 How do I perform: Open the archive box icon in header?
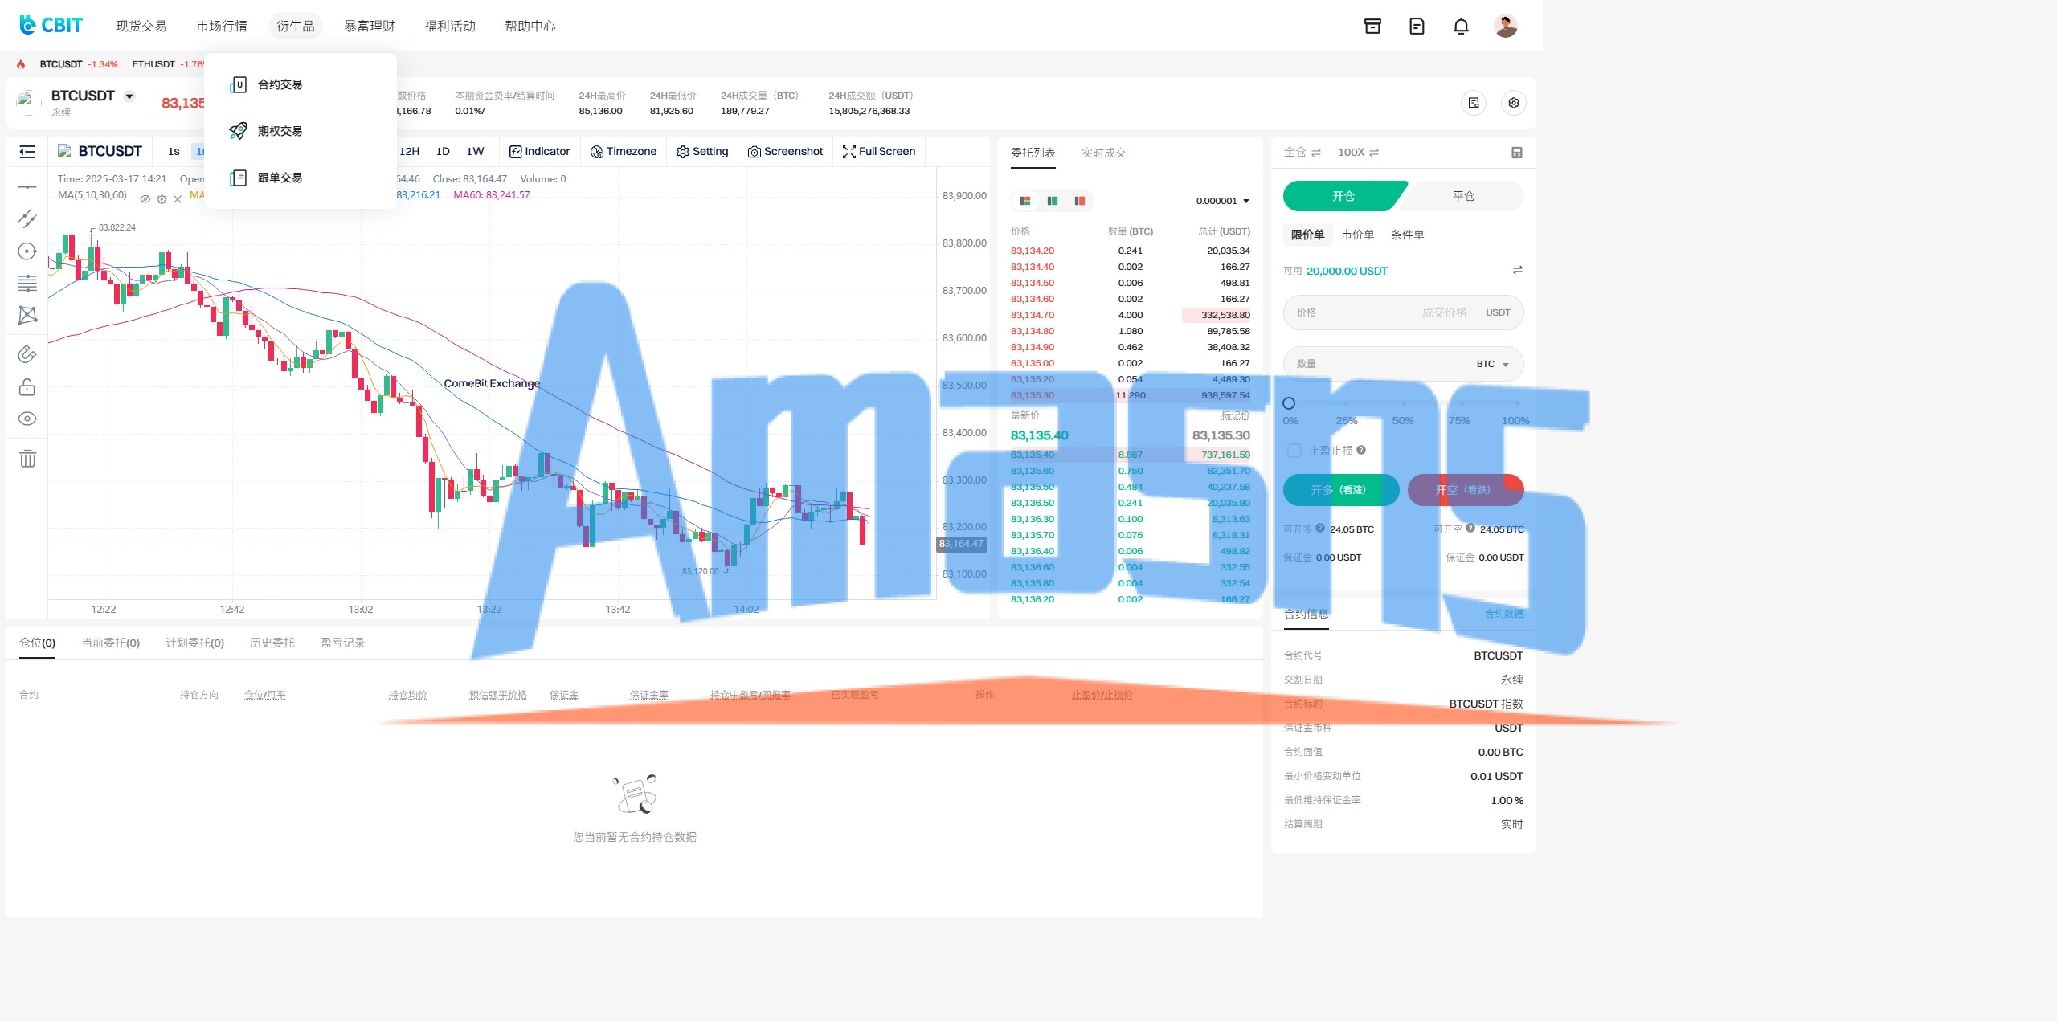(1372, 27)
